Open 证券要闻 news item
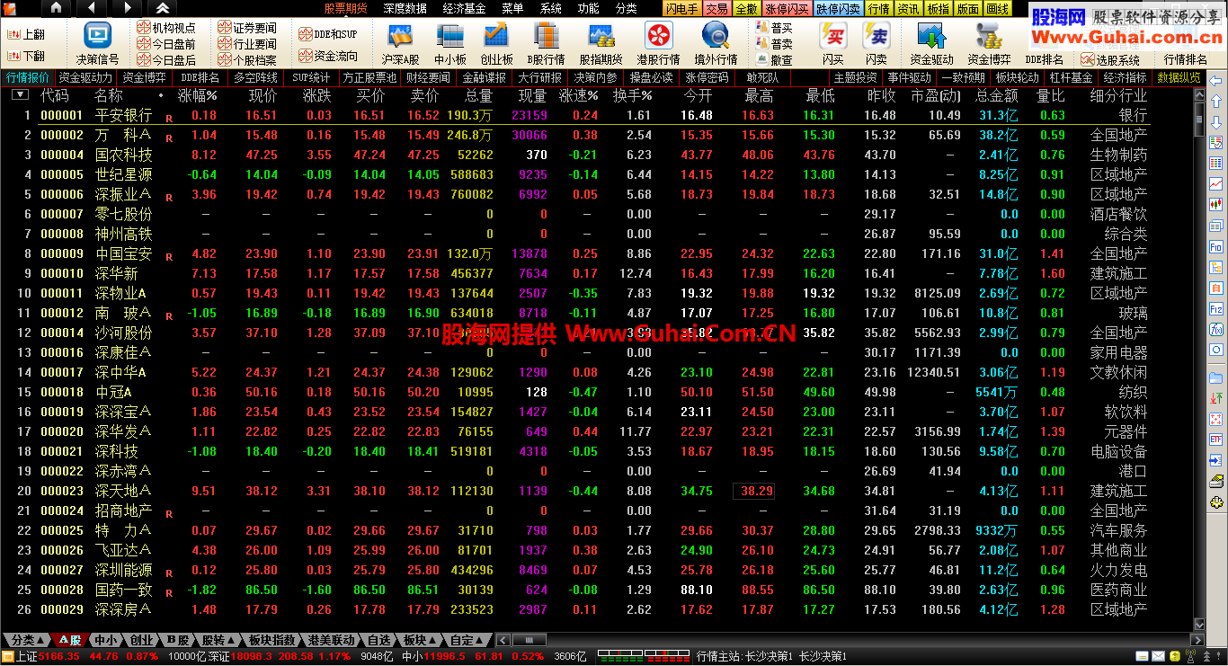This screenshot has width=1228, height=666. click(247, 28)
